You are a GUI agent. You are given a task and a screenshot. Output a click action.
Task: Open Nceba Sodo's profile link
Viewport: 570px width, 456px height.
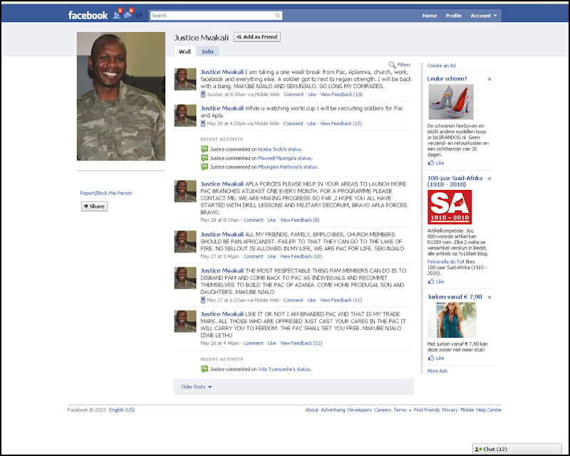[271, 149]
